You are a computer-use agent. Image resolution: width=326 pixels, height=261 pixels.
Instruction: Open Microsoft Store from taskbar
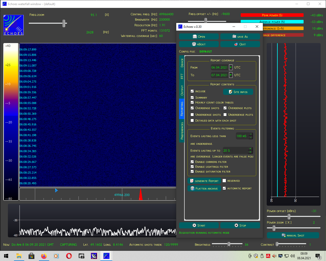pos(31,256)
